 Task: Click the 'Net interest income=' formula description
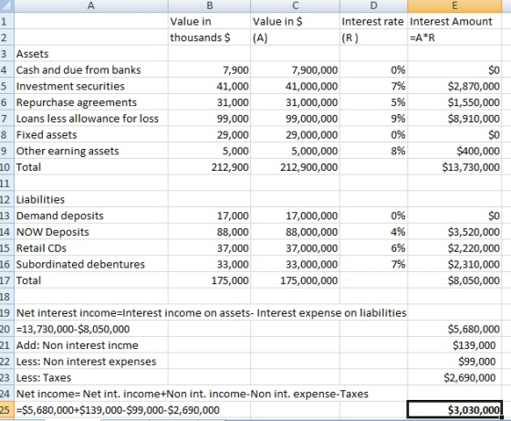(x=211, y=312)
